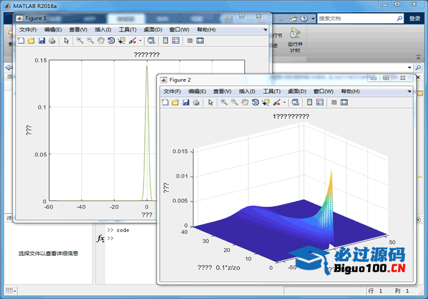Click Open File icon in Figure 2 toolbar
This screenshot has height=299, width=428.
pyautogui.click(x=175, y=102)
